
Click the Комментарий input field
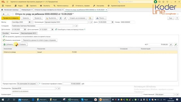point(77,94)
